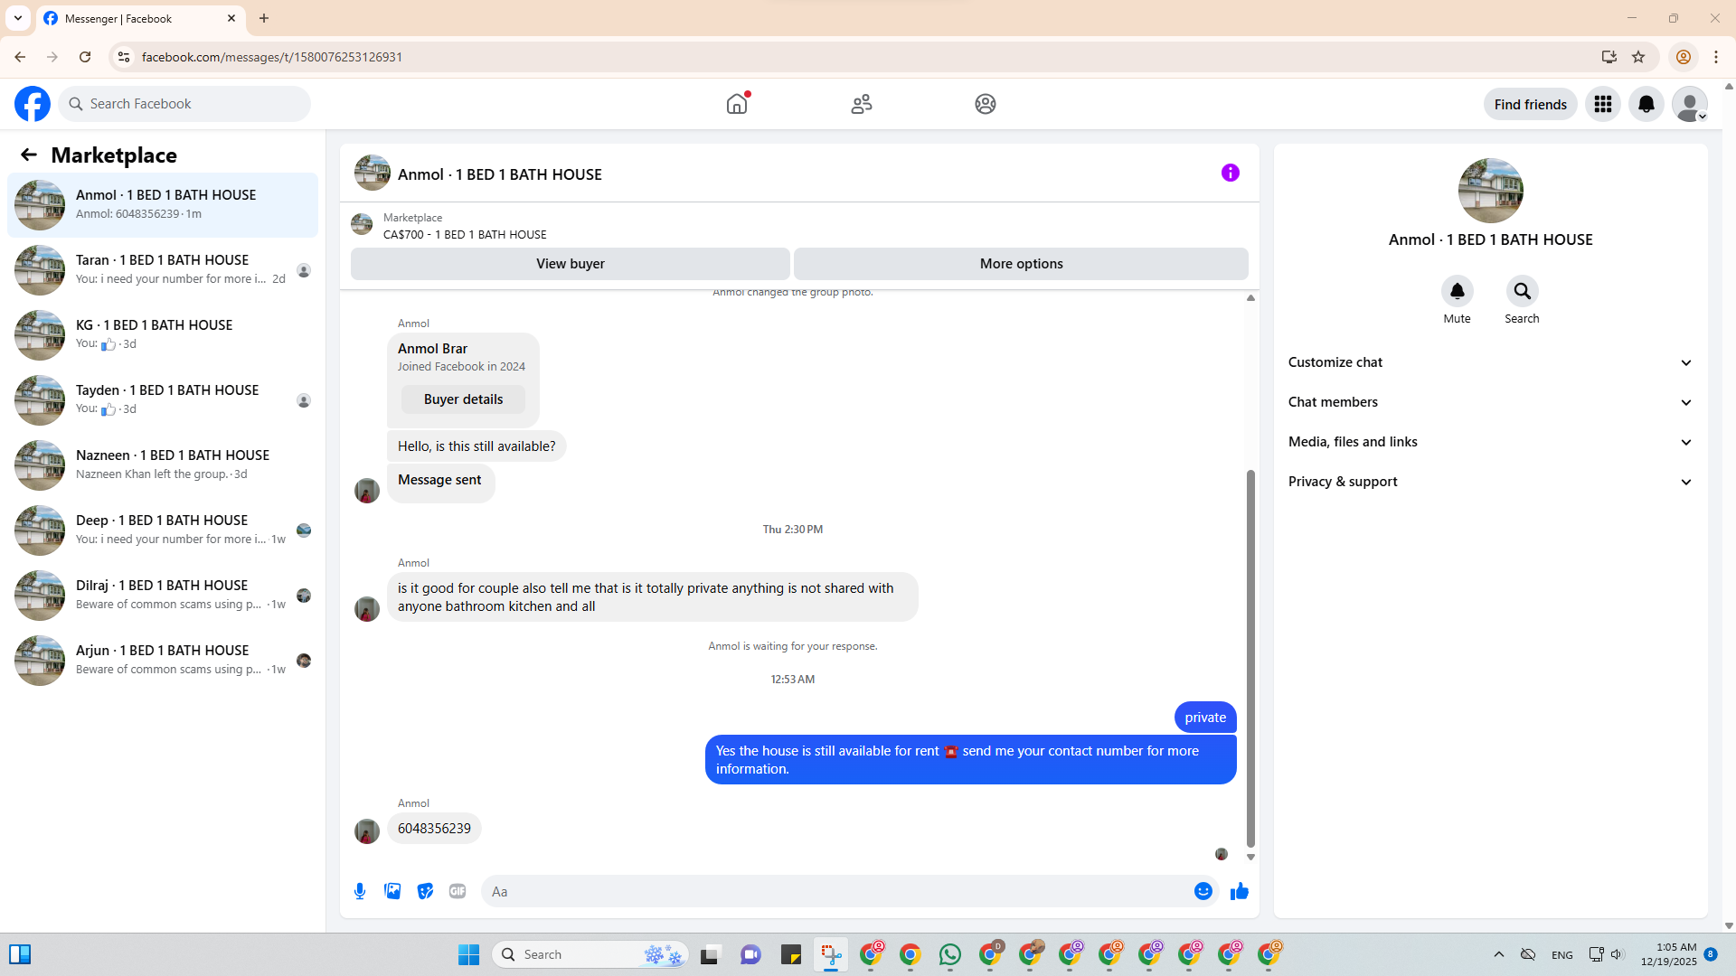Click the View buyer button
This screenshot has width=1736, height=976.
pyautogui.click(x=570, y=264)
